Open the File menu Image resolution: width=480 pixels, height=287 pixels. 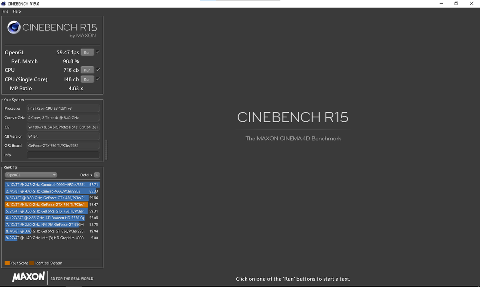5,11
